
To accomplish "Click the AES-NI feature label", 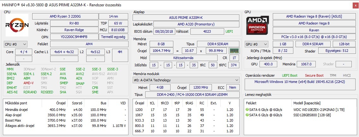I will [12, 92].
